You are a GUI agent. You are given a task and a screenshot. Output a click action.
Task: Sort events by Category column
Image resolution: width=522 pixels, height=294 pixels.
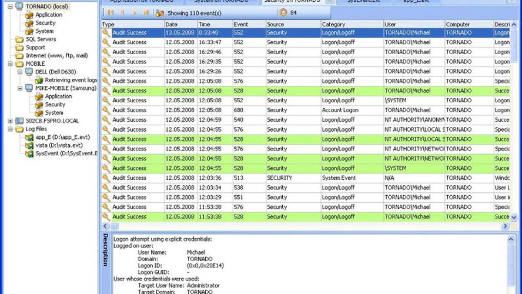point(352,24)
